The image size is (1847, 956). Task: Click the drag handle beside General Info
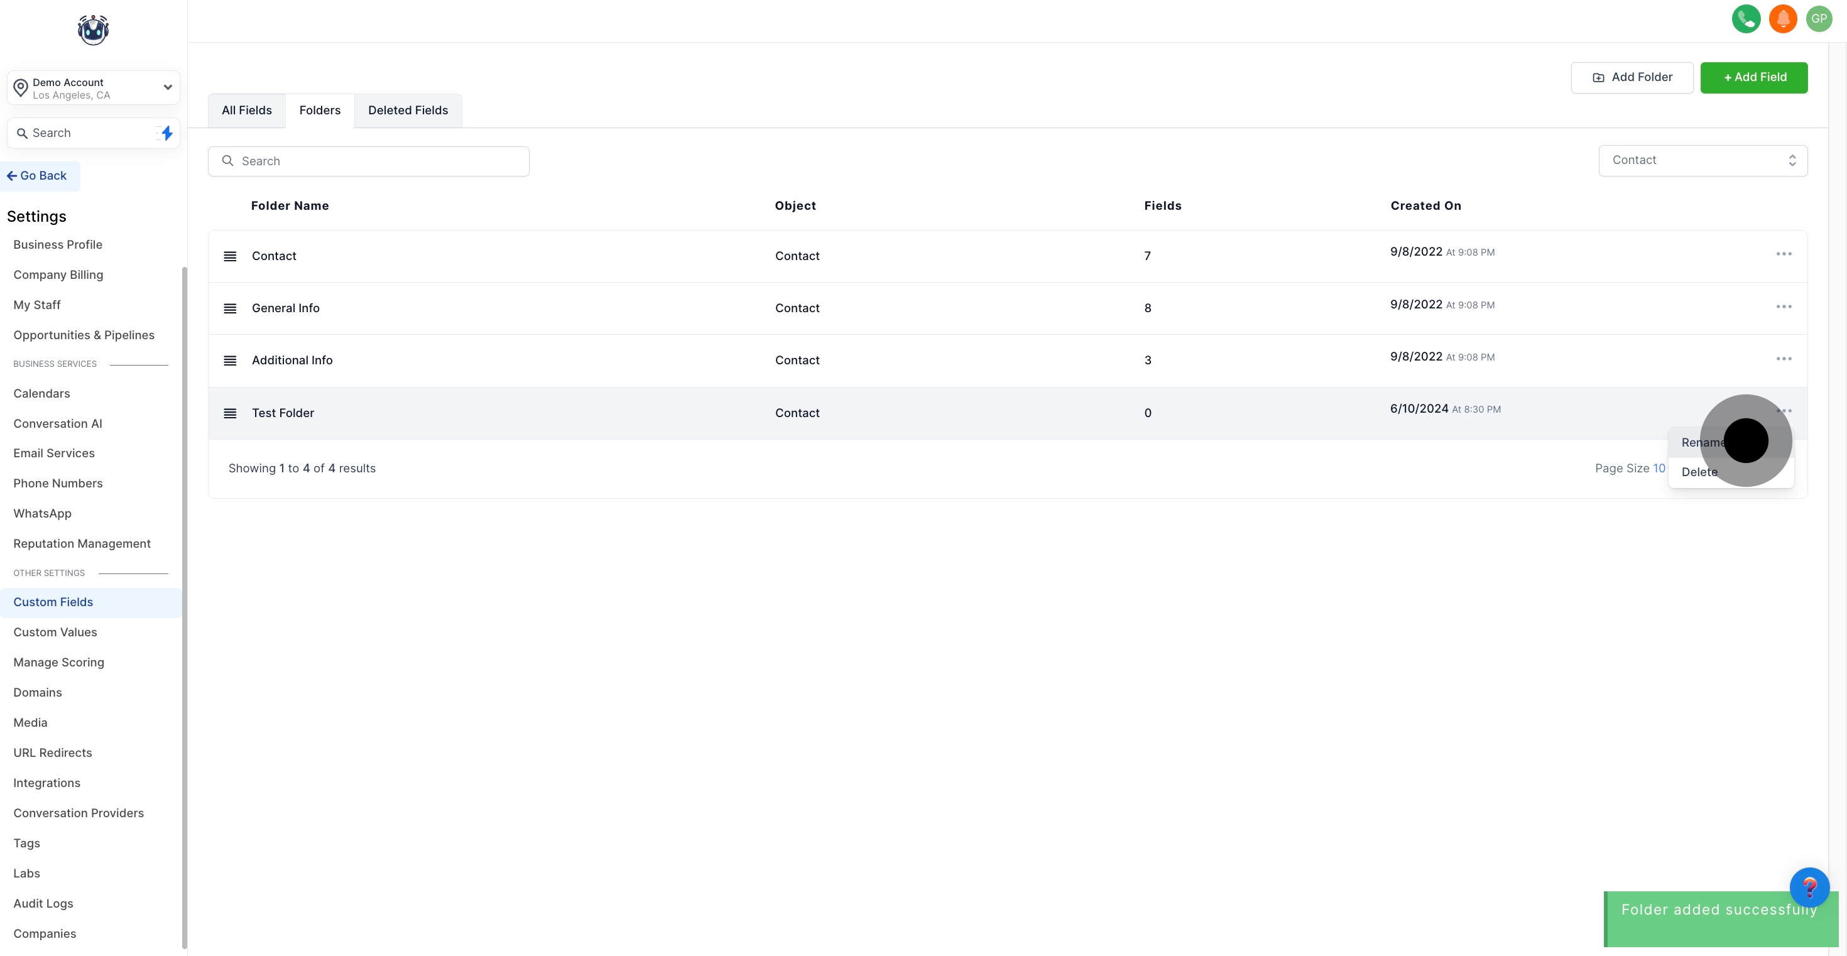tap(230, 308)
